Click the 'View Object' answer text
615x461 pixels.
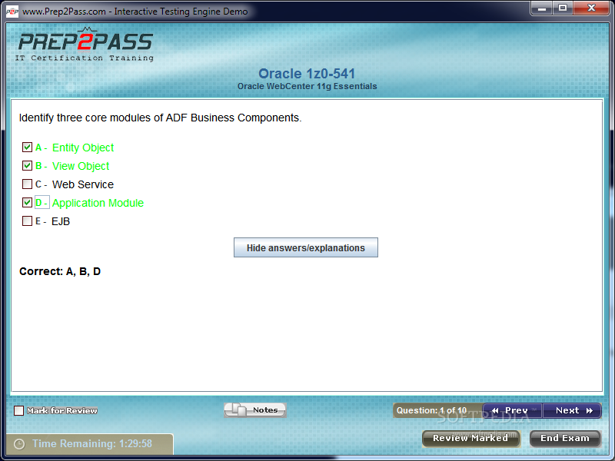[x=81, y=166]
